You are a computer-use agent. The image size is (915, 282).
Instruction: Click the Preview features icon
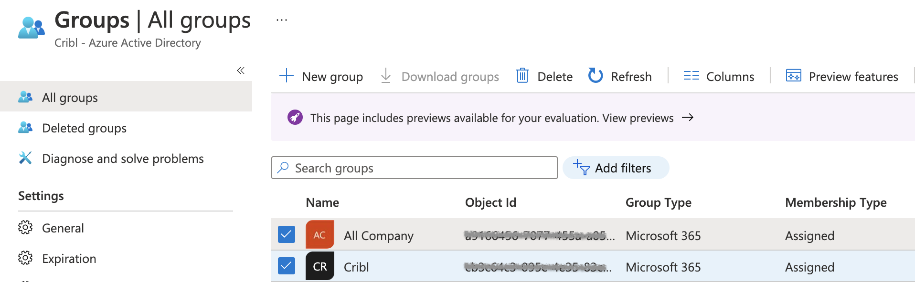point(793,75)
